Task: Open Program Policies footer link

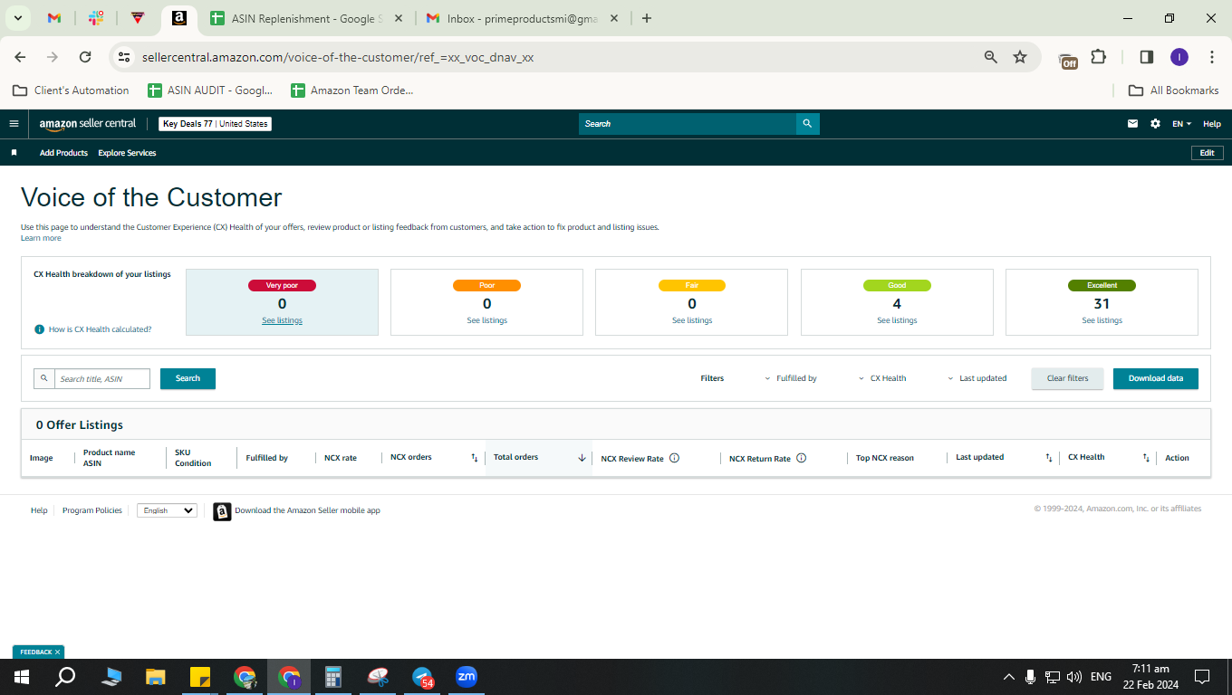Action: 92,510
